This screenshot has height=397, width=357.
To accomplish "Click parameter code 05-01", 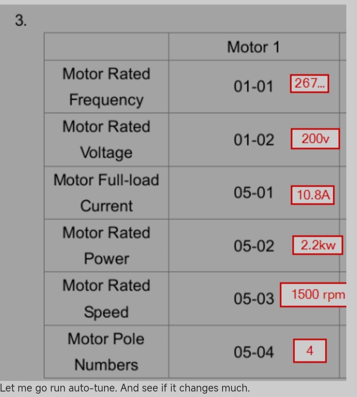I will (254, 193).
